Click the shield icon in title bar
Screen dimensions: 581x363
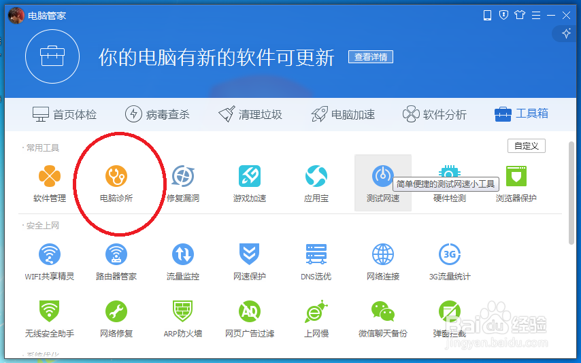coord(503,15)
